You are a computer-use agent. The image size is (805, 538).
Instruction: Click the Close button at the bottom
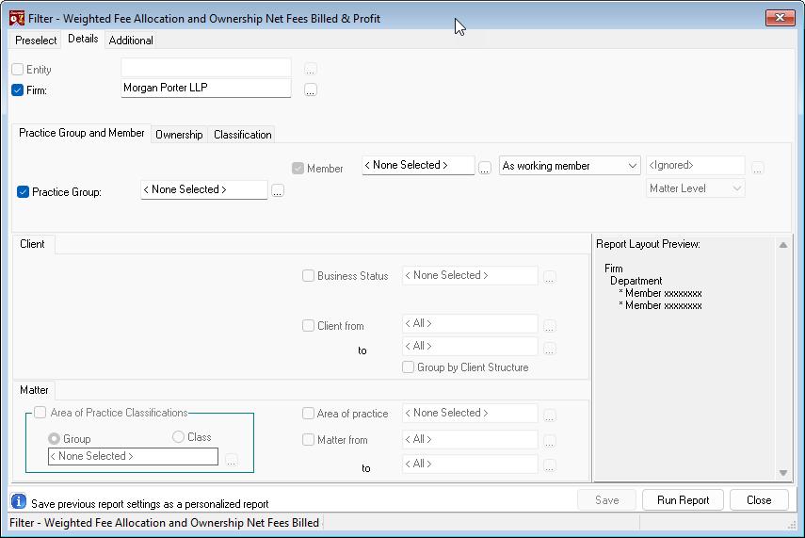(x=759, y=500)
